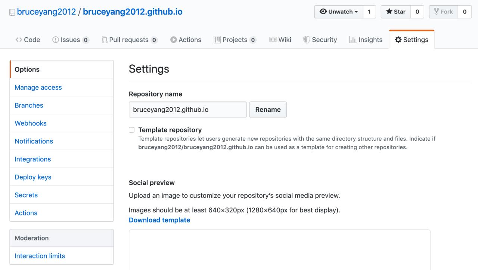
Task: Open the Insights tab
Action: (366, 40)
